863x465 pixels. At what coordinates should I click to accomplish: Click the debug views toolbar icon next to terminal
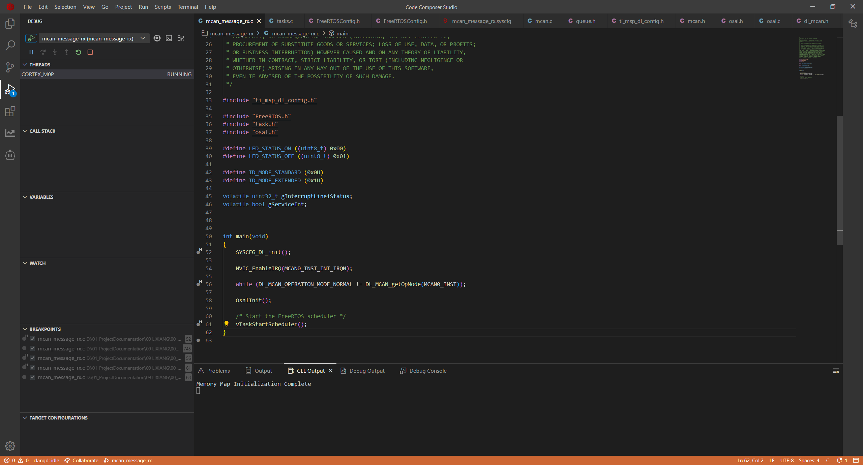pos(181,38)
